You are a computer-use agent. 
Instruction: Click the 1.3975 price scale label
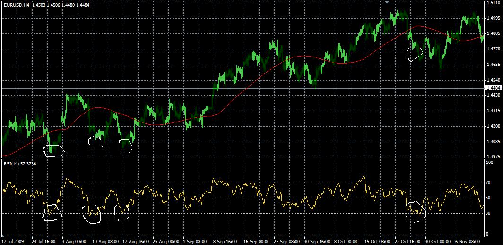(492, 156)
